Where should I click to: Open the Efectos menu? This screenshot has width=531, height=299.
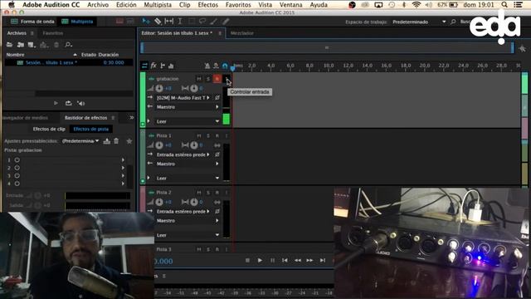[208, 5]
